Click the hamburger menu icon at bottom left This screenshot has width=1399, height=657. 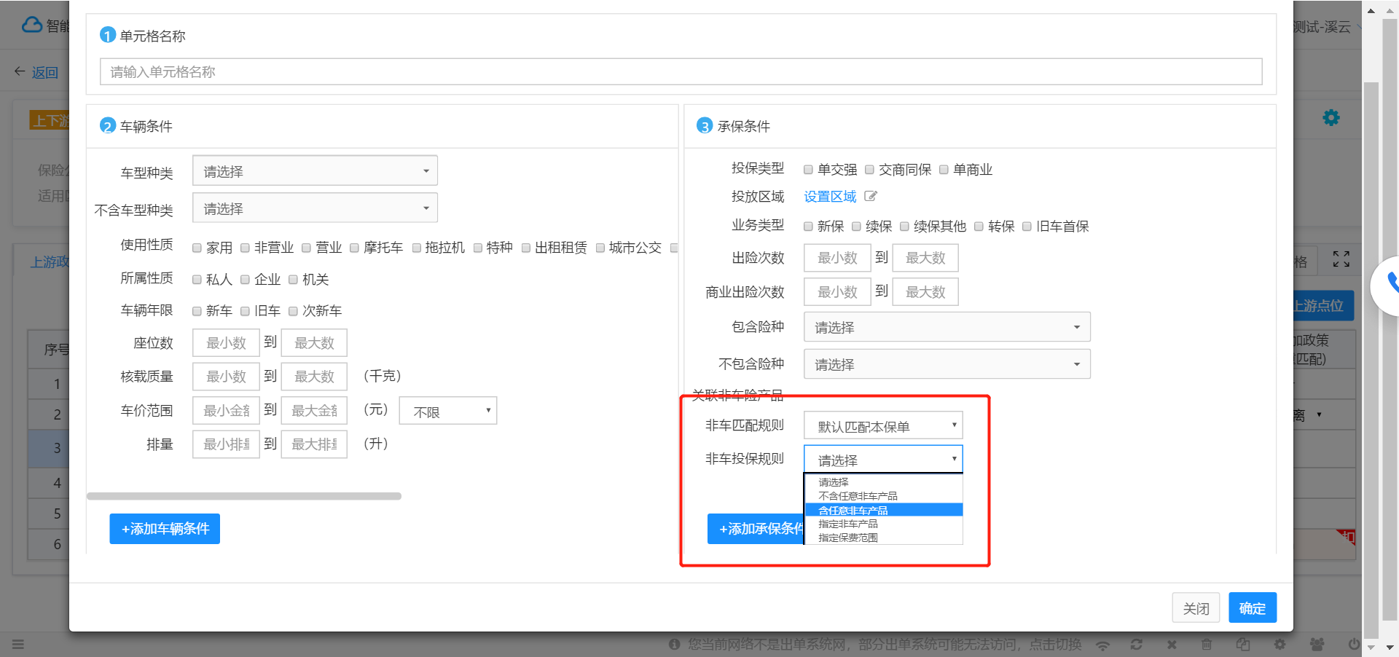(18, 645)
